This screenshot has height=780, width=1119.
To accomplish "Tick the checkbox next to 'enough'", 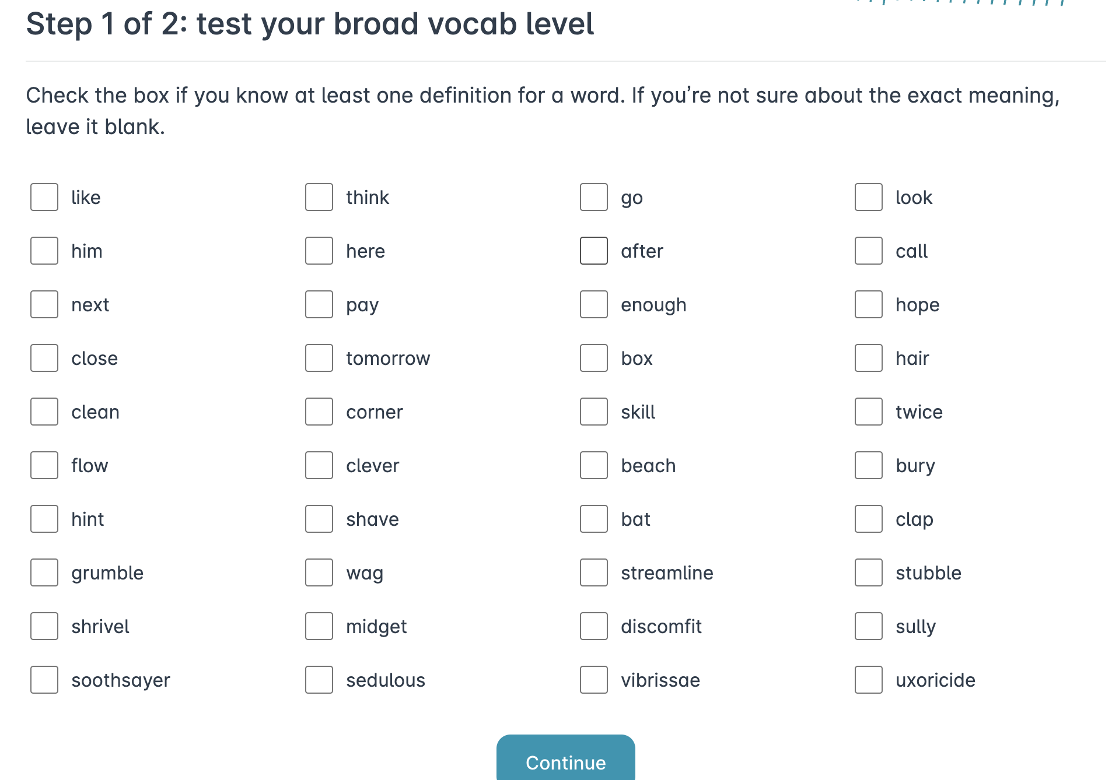I will pyautogui.click(x=594, y=304).
